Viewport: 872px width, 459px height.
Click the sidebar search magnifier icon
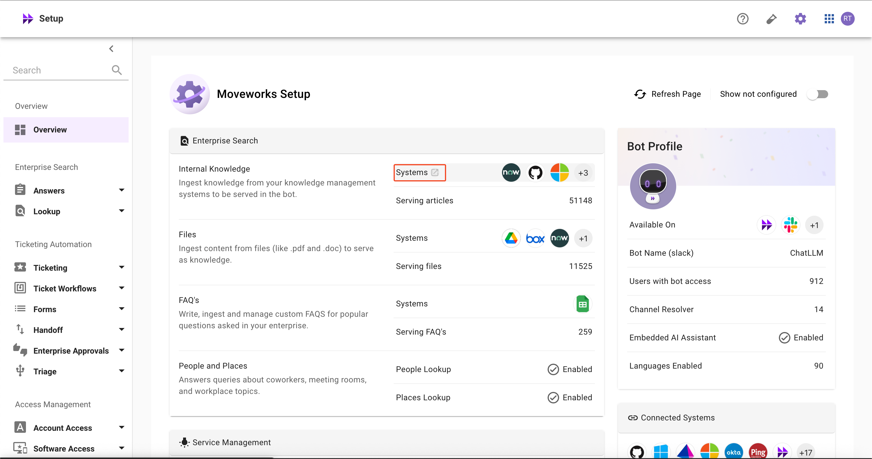click(116, 70)
